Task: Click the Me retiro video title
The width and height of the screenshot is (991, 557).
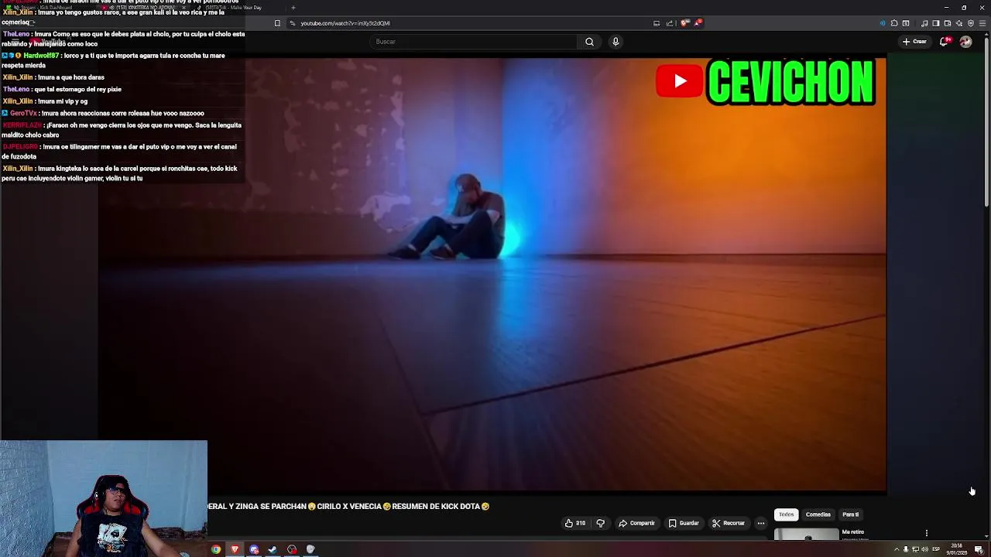Action: pyautogui.click(x=852, y=532)
